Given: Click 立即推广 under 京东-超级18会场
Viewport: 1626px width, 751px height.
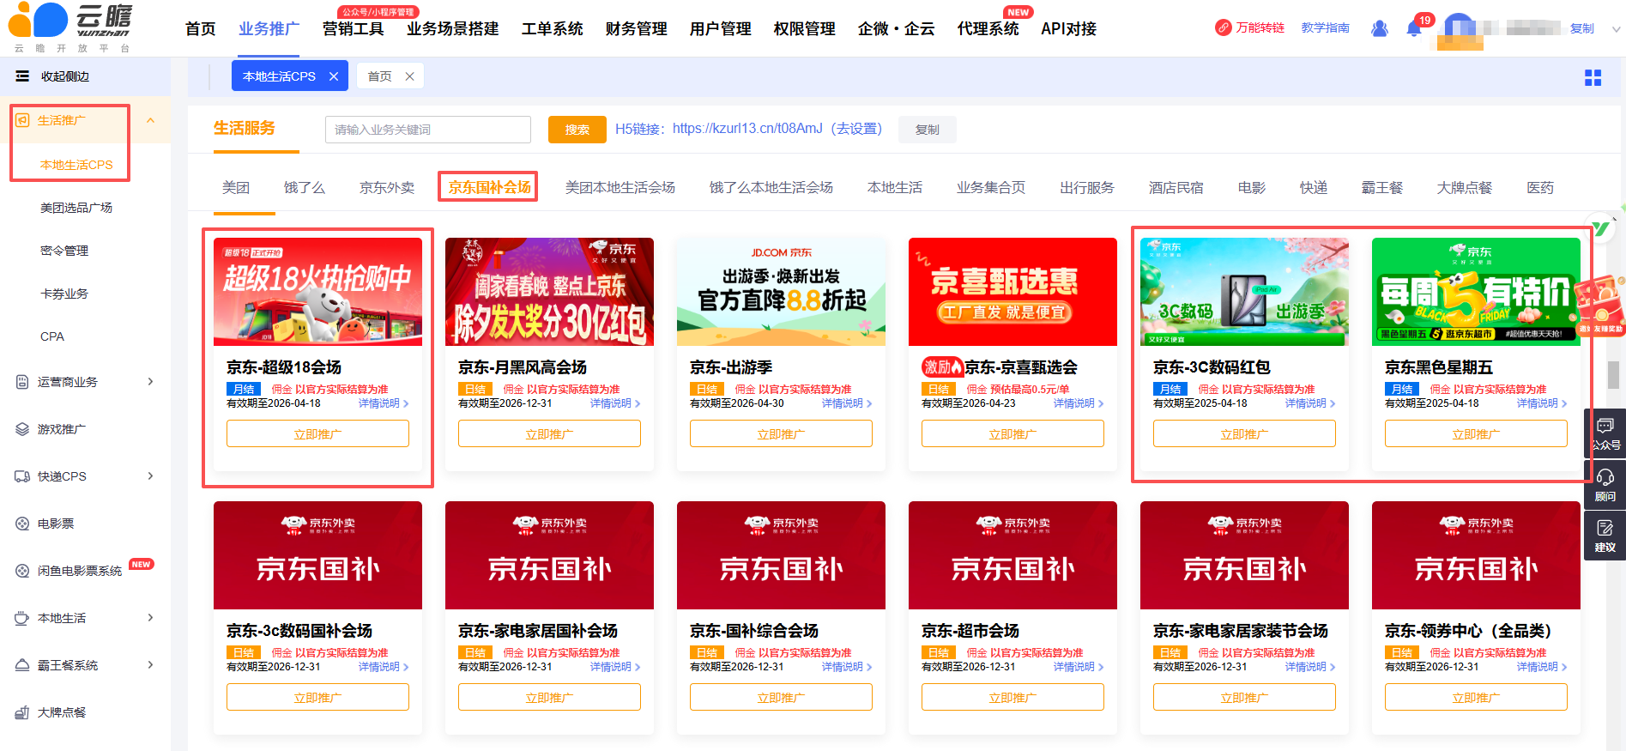Looking at the screenshot, I should pos(317,434).
